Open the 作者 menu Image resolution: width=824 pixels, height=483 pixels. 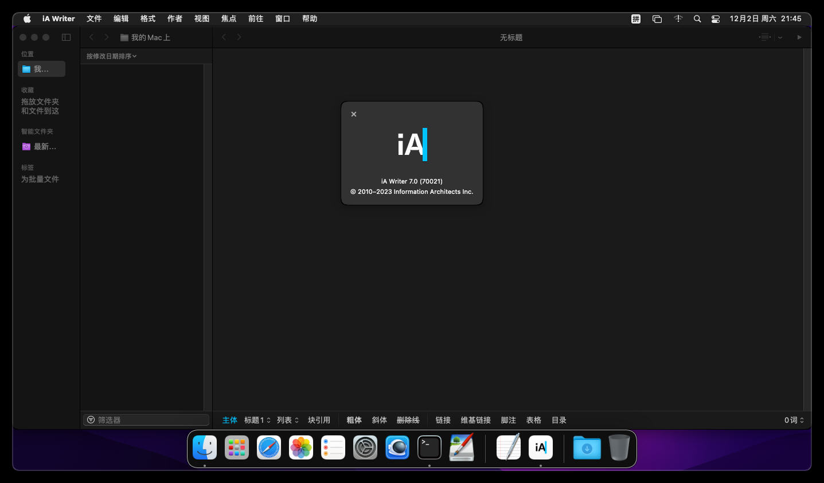click(x=175, y=18)
